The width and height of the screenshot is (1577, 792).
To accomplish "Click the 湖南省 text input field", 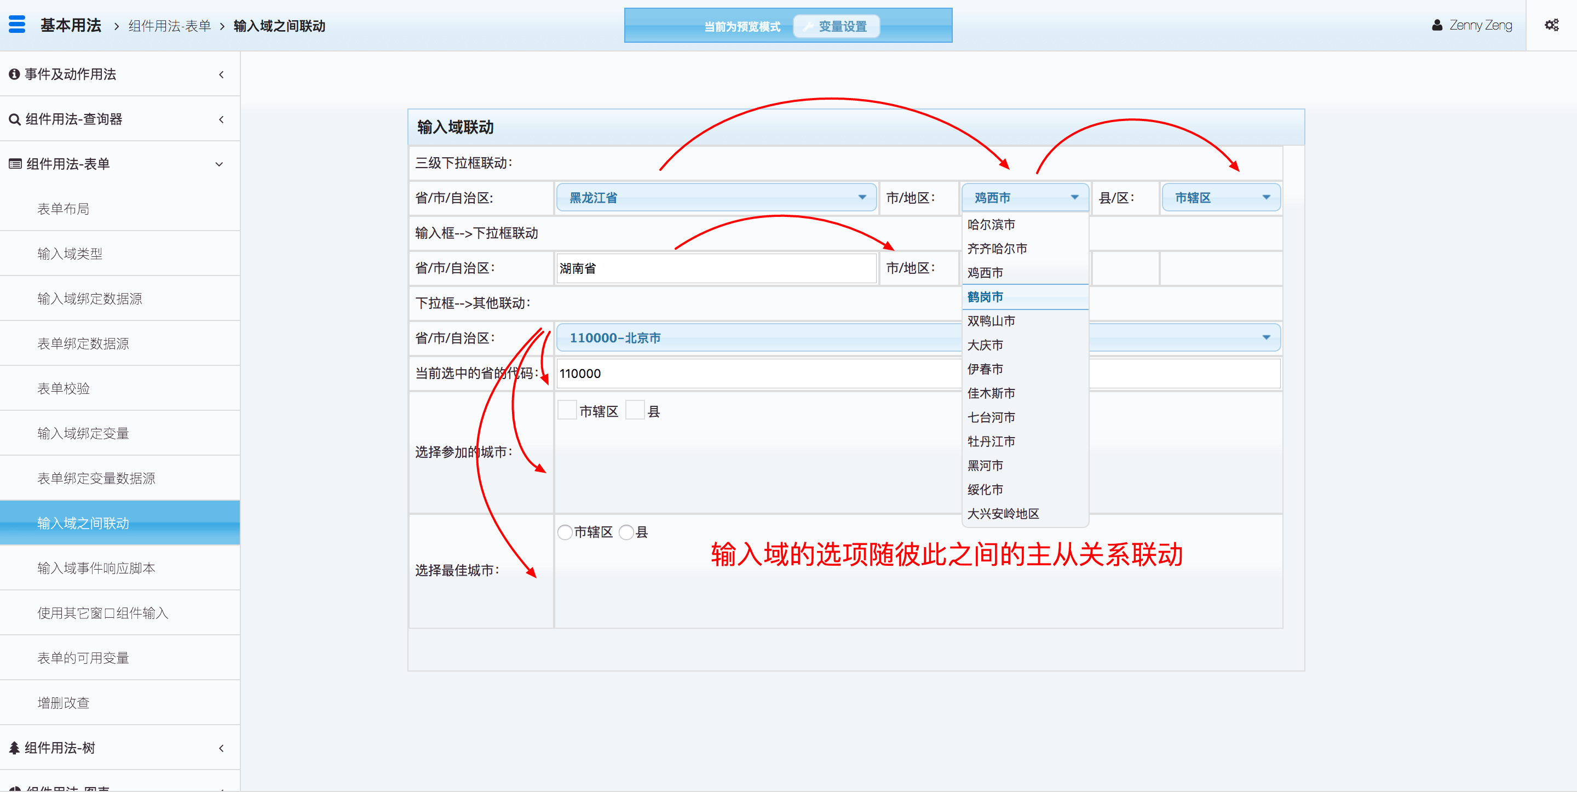I will [716, 268].
